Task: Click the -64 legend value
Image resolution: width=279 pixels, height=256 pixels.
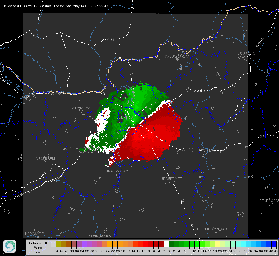Action: click(56, 251)
